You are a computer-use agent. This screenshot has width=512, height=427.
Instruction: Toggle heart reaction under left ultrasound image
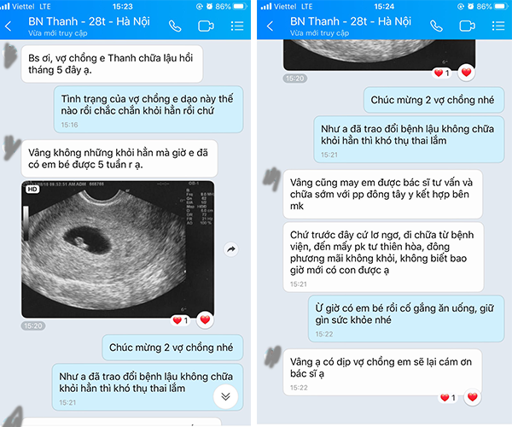[205, 319]
